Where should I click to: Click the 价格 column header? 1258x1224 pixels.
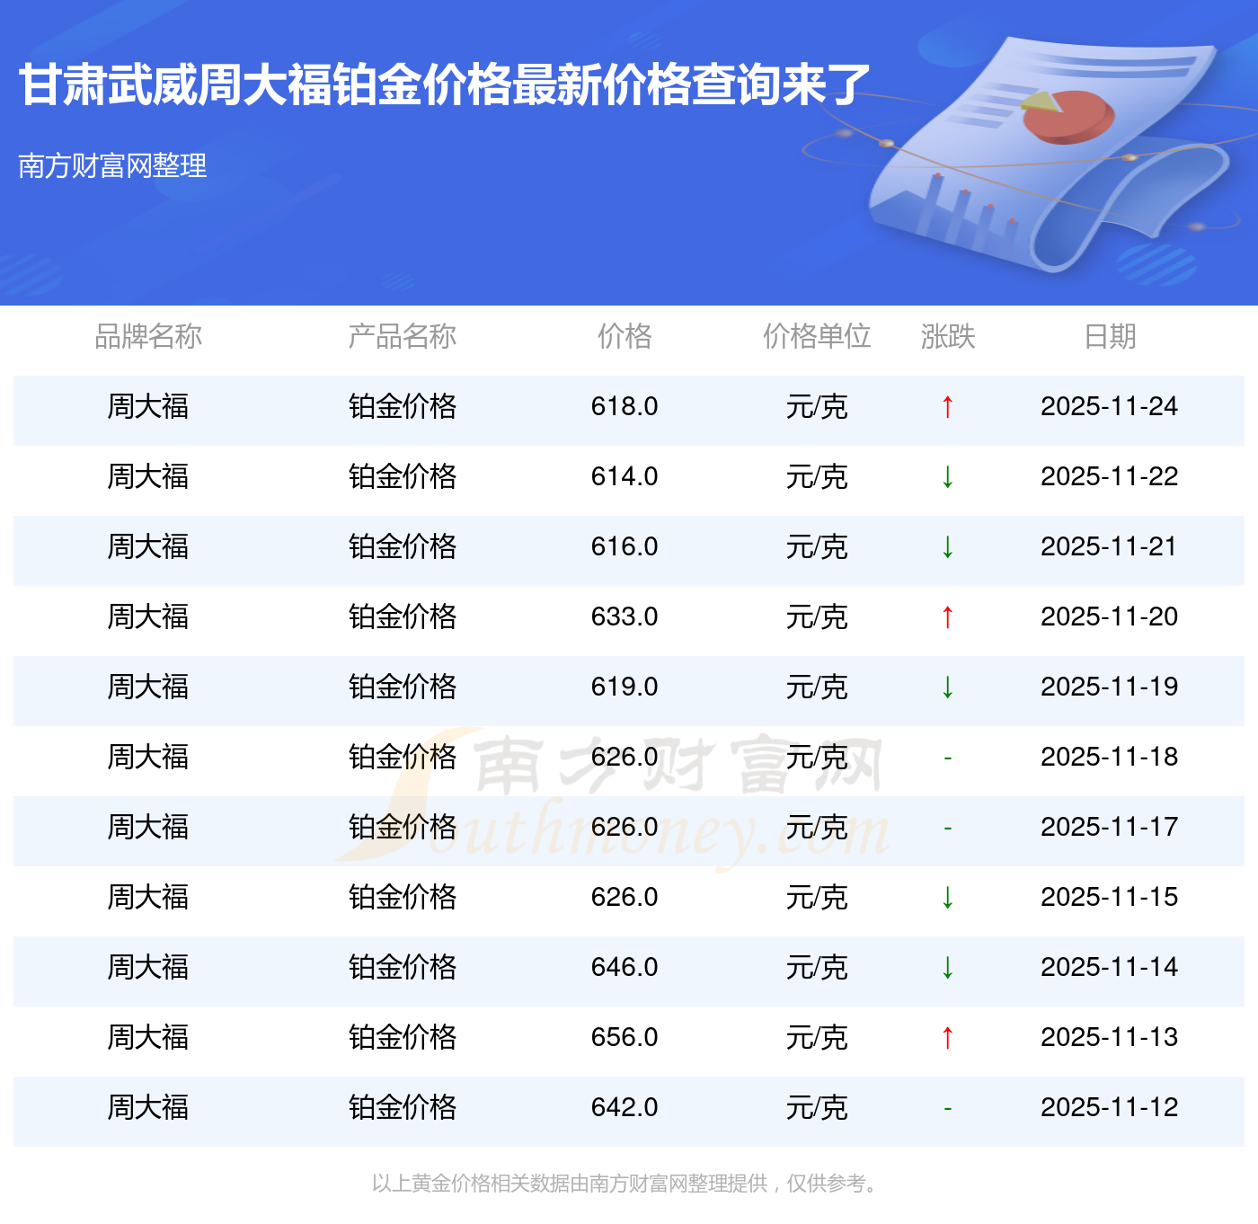click(625, 336)
